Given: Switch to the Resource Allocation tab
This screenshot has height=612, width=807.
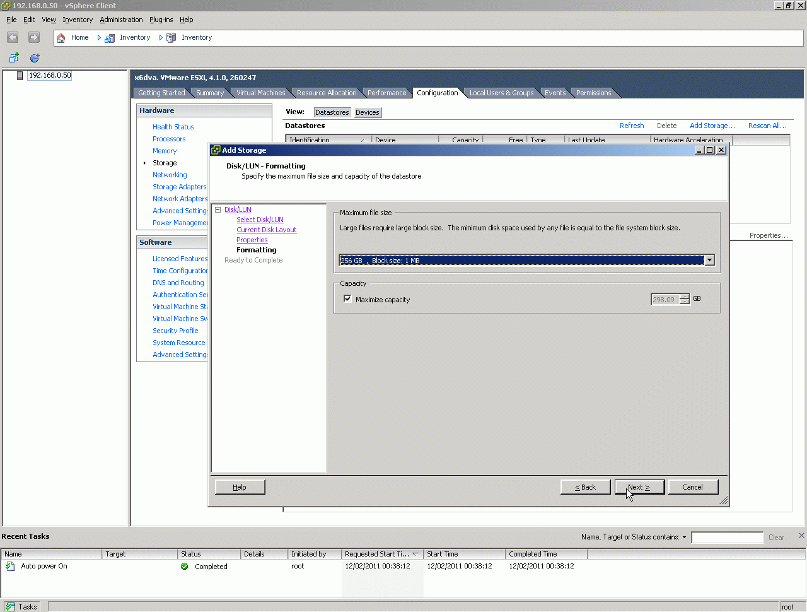Looking at the screenshot, I should pyautogui.click(x=327, y=93).
